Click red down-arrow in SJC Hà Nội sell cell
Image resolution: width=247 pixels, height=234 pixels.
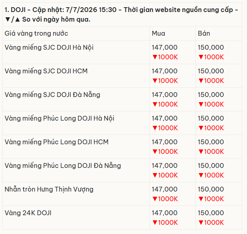click(x=201, y=57)
